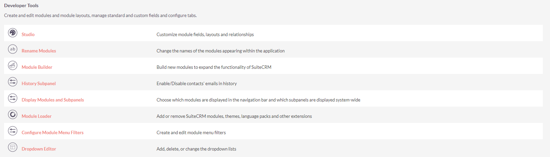Screen dimensions: 550x157
Task: Click the Module Loader circular icon
Action: (13, 114)
